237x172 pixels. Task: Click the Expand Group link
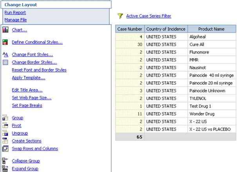coord(25,169)
